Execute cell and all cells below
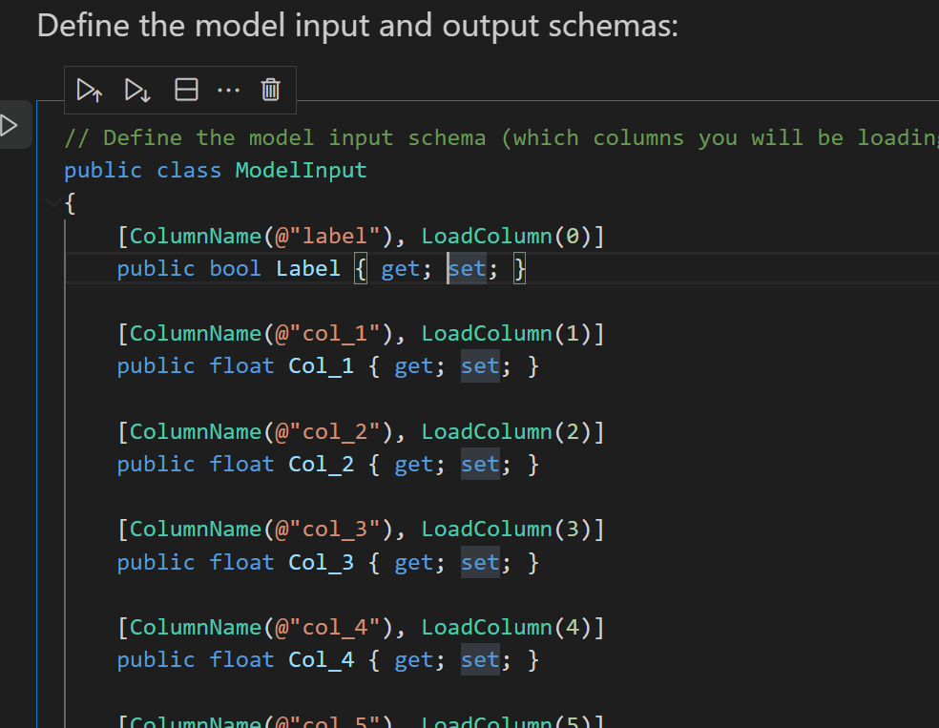 (136, 90)
